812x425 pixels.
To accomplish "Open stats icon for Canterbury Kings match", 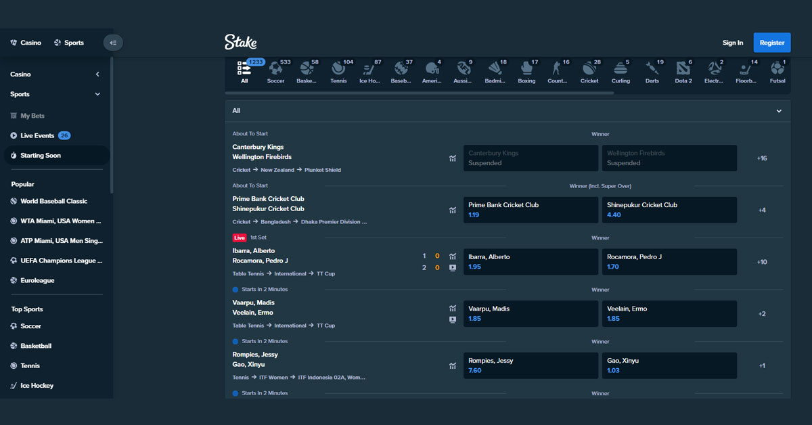I will (452, 158).
